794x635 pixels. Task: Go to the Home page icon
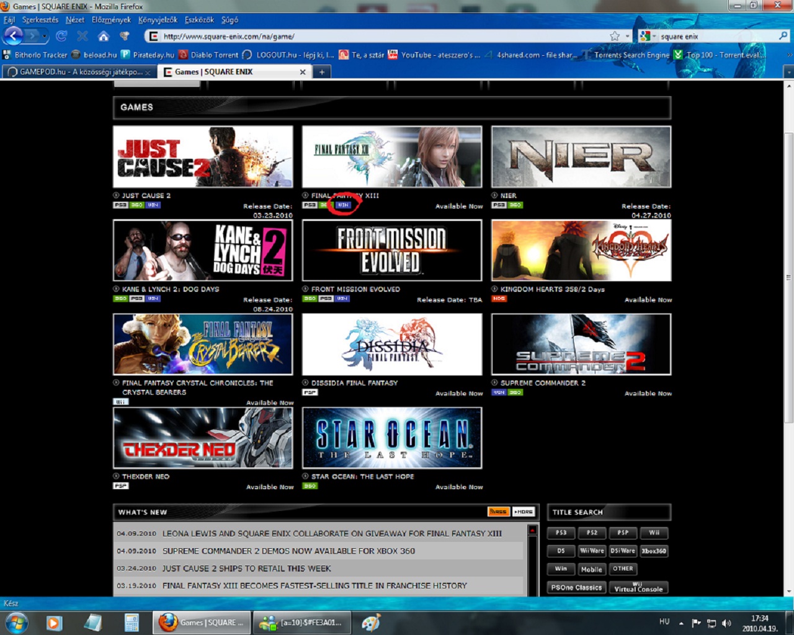(104, 36)
